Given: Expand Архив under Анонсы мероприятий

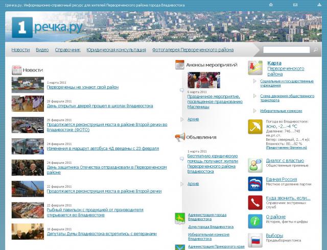Looking at the screenshot, I should (x=193, y=119).
